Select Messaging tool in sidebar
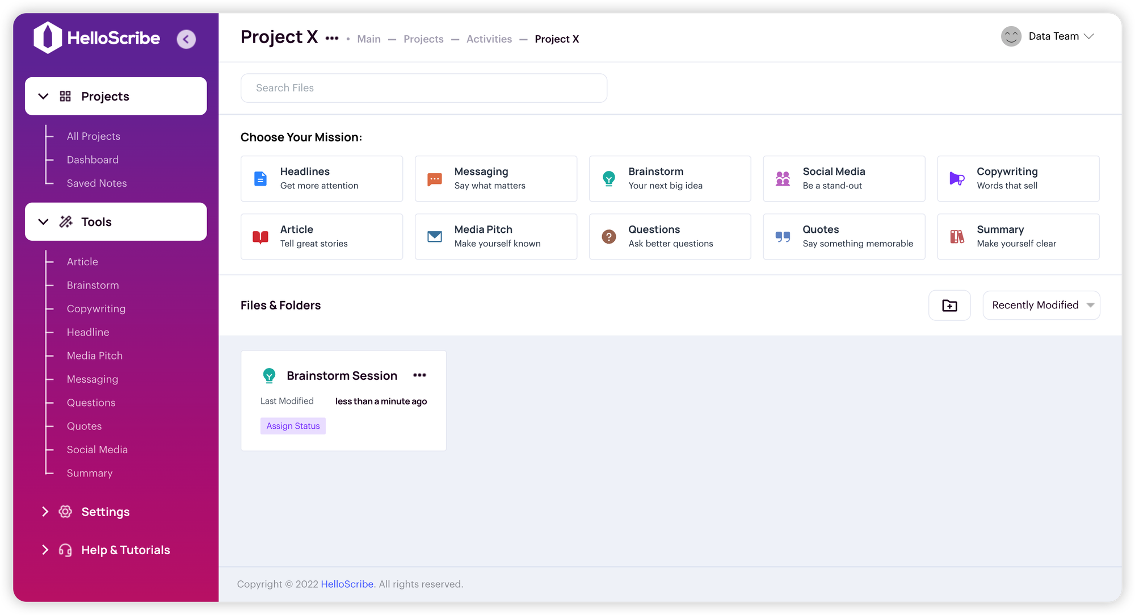This screenshot has width=1135, height=615. click(92, 379)
